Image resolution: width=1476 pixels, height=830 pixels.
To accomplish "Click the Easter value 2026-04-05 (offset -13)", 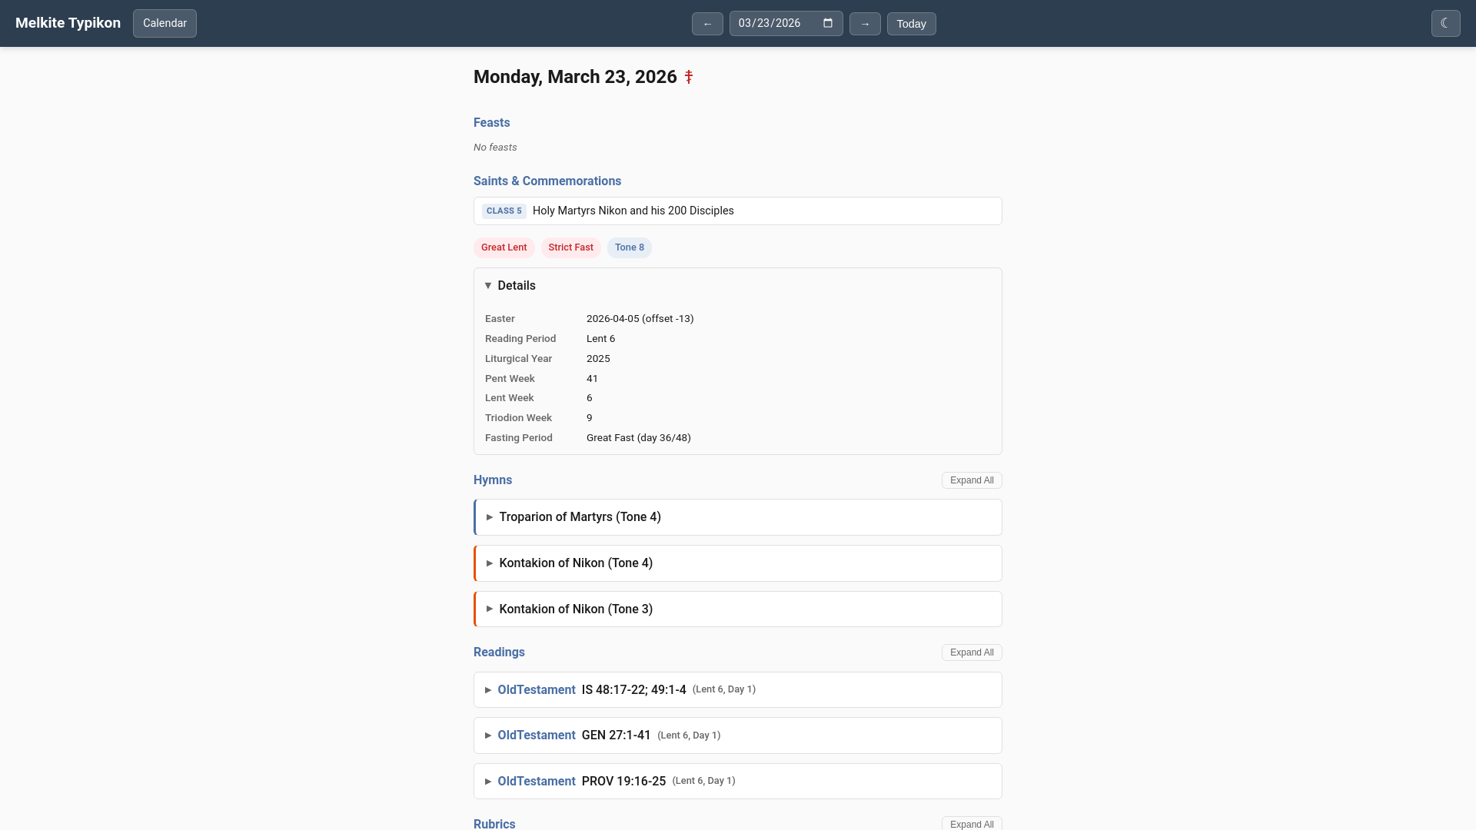I will (640, 319).
